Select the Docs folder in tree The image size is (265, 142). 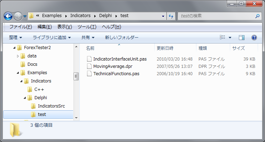[x=32, y=64]
